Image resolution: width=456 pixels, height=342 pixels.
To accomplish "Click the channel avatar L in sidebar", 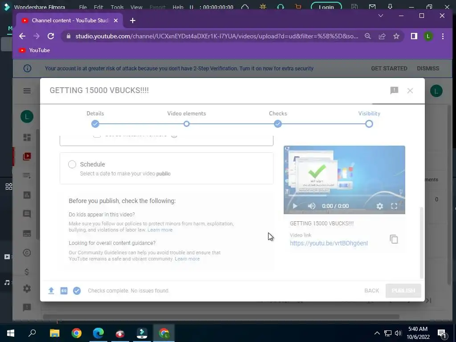I will (27, 117).
